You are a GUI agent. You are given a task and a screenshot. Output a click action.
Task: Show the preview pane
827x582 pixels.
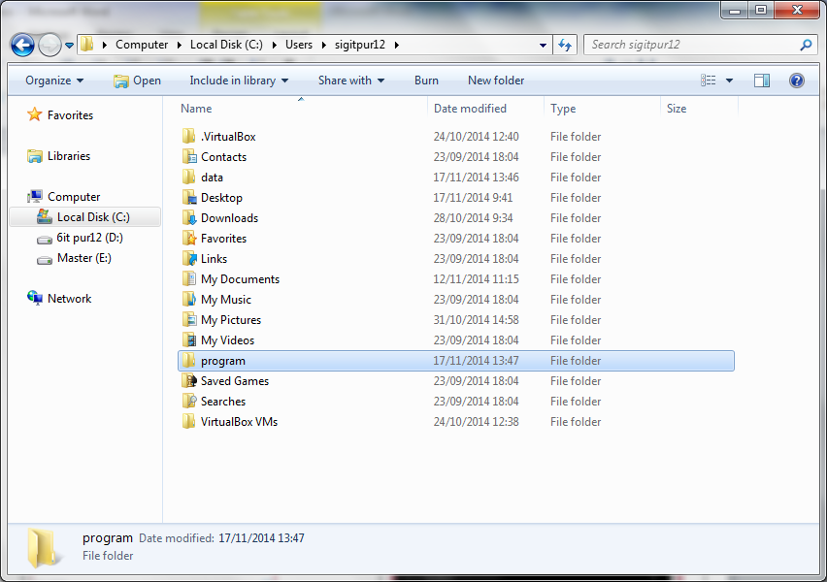point(762,81)
